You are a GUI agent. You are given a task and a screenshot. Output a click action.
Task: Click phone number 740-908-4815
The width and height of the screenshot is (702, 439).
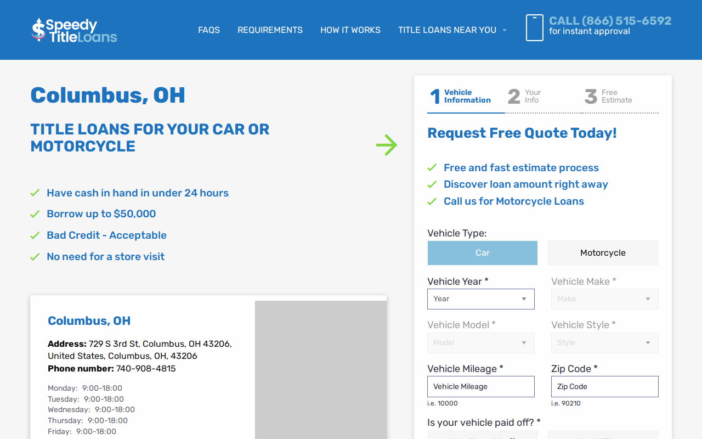click(146, 369)
